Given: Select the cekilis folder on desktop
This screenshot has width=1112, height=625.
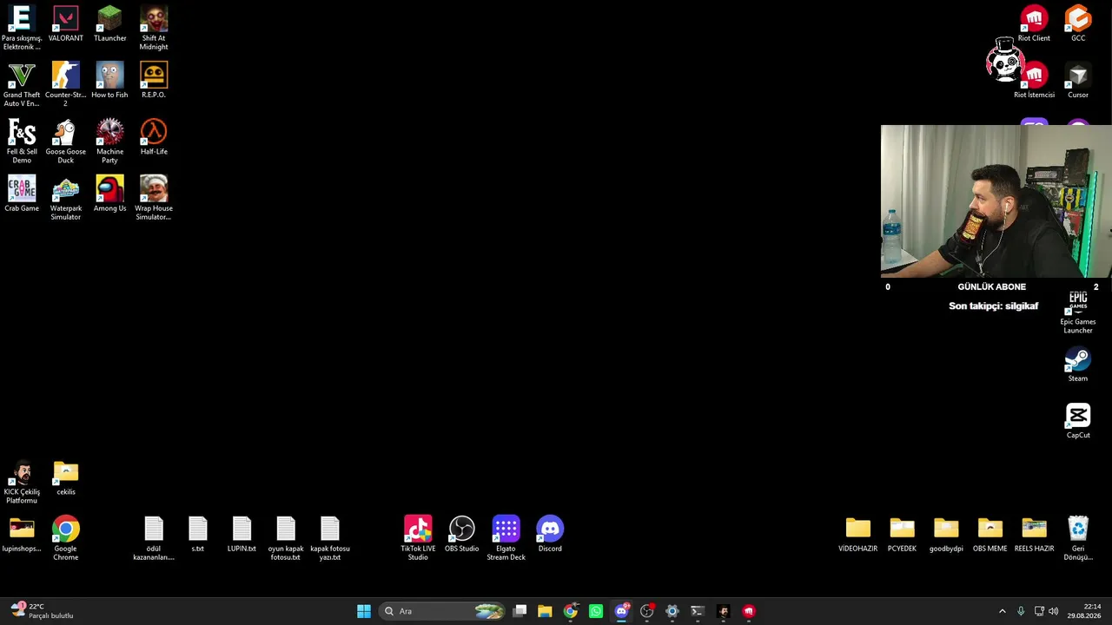Looking at the screenshot, I should 66,478.
